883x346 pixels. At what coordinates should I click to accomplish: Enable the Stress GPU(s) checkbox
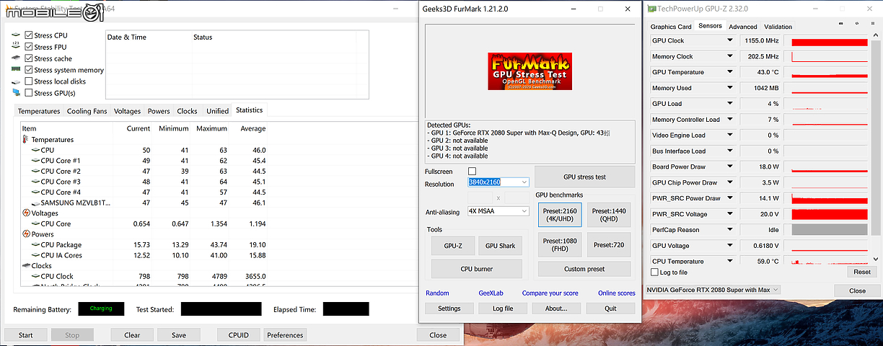tap(29, 93)
